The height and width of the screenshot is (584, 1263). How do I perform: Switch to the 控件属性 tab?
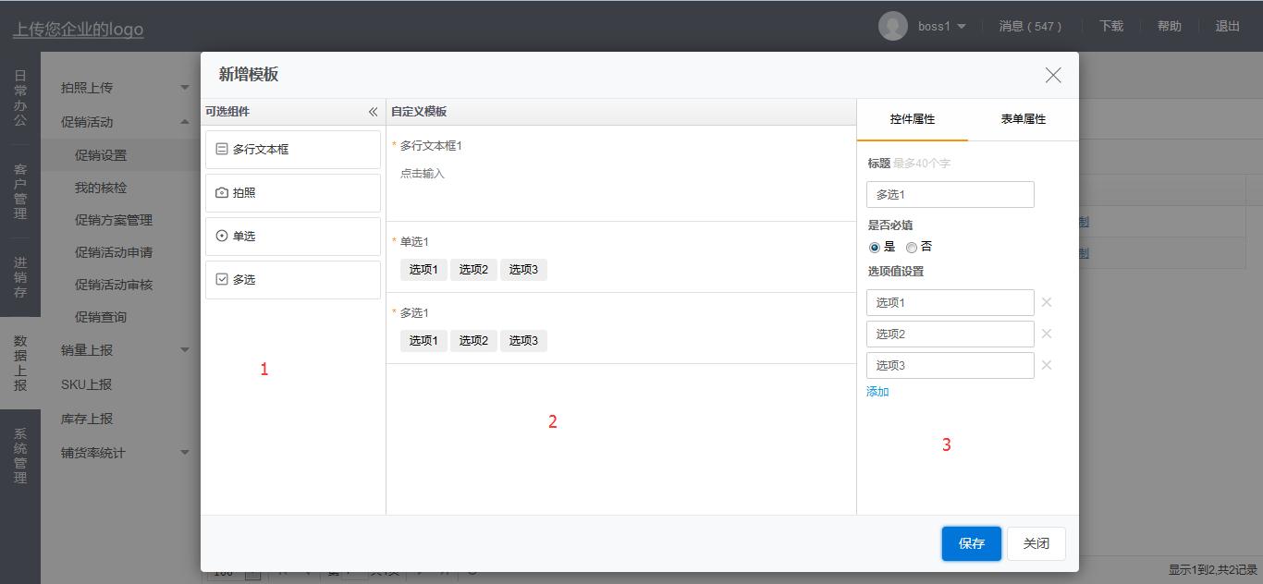pyautogui.click(x=912, y=119)
